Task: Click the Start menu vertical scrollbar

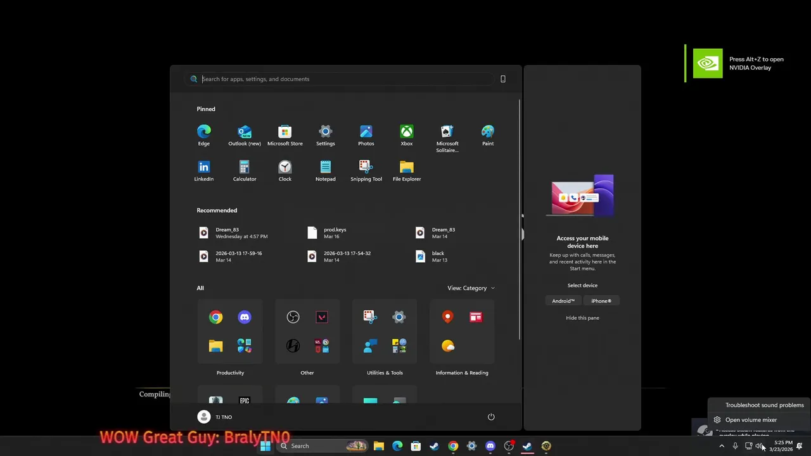Action: coord(520,218)
